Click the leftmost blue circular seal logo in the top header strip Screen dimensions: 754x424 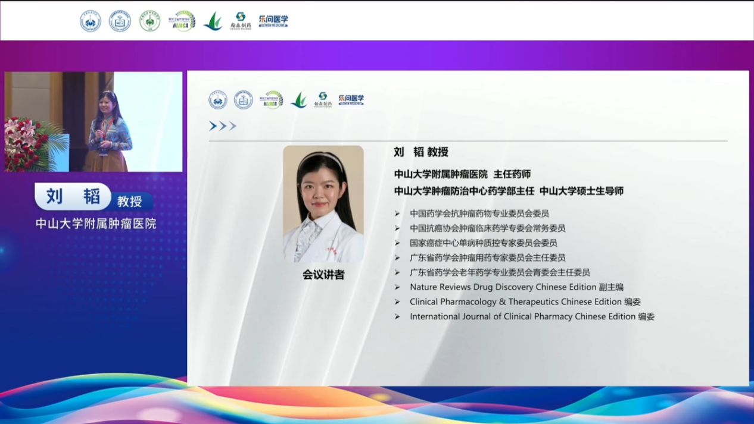coord(91,21)
